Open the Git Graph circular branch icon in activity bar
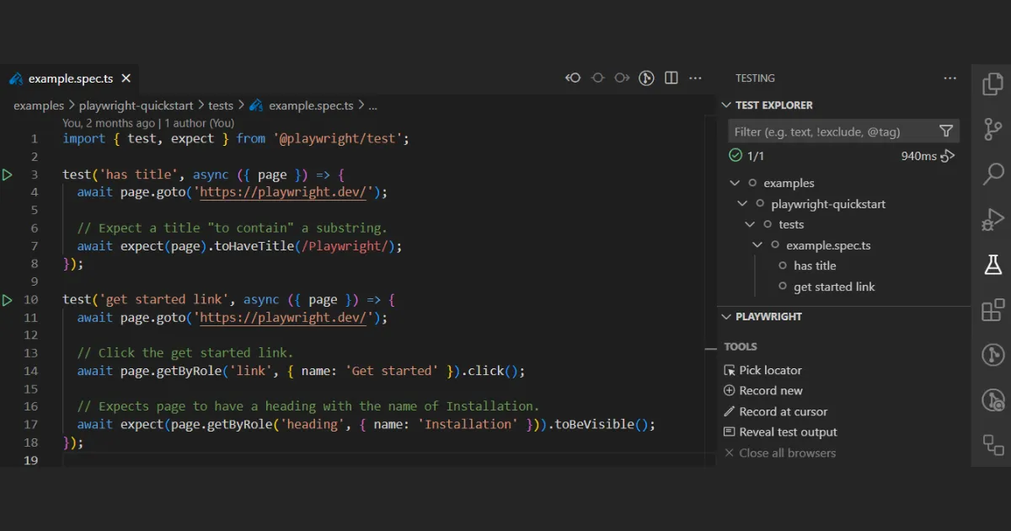This screenshot has height=531, width=1011. (x=993, y=355)
